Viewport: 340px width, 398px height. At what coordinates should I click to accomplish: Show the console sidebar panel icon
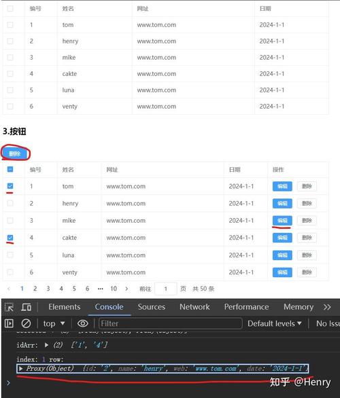tap(9, 323)
